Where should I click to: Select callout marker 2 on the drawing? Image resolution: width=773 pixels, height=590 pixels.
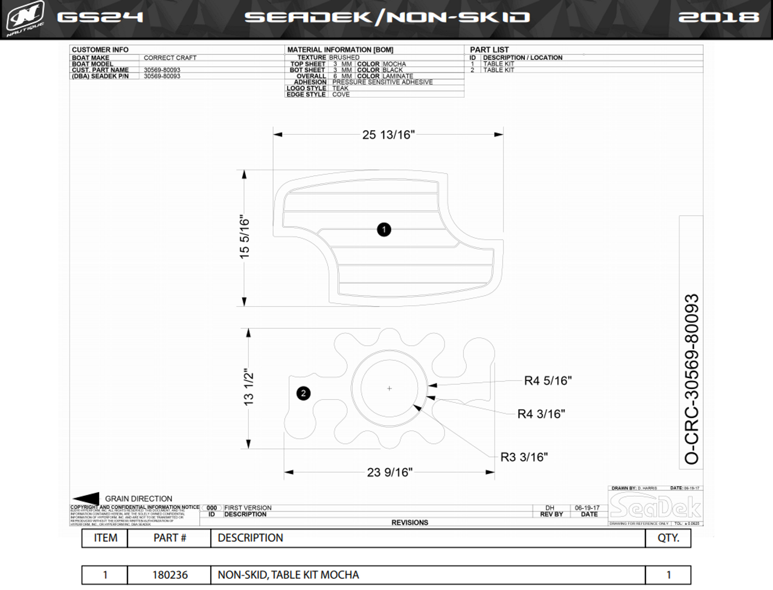pos(303,394)
